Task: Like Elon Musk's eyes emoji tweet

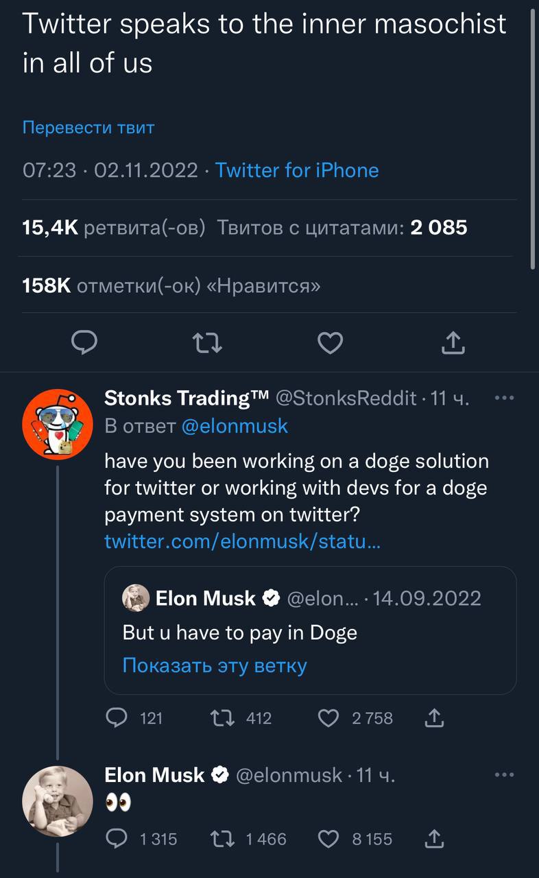Action: 329,838
